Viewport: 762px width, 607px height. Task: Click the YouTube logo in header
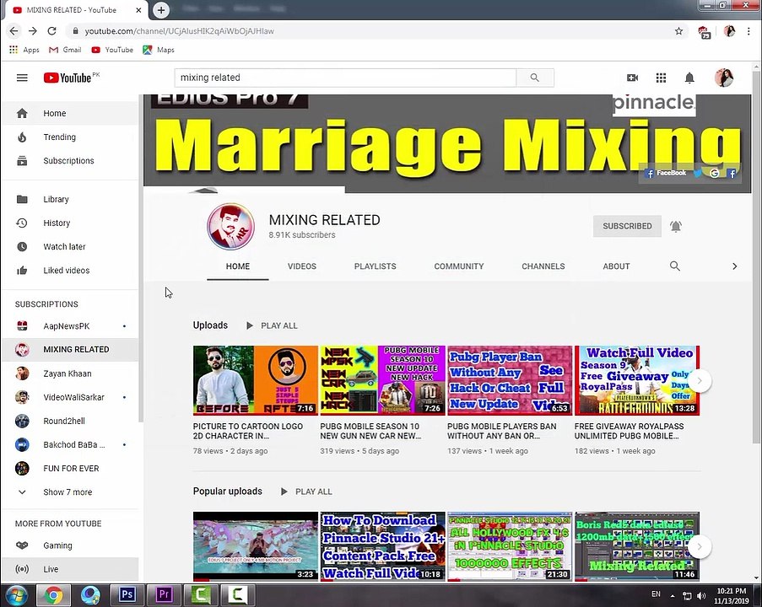pos(67,78)
